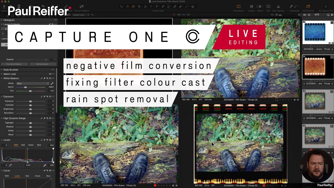The height and width of the screenshot is (188, 334).
Task: Tick the checkbox under thumbnail 2
Action: [x=311, y=81]
